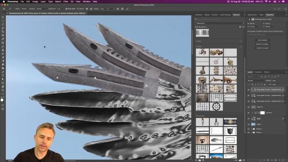The width and height of the screenshot is (288, 162).
Task: Open the View by group dropdown
Action: coord(201,27)
